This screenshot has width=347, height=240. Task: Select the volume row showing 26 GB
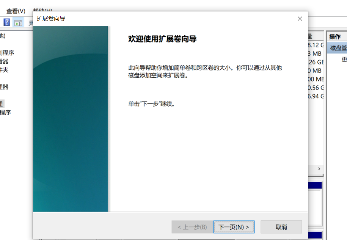(316, 62)
